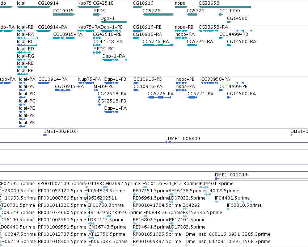
Task: Open the CG14500-PA protein label
Action: [x=241, y=94]
